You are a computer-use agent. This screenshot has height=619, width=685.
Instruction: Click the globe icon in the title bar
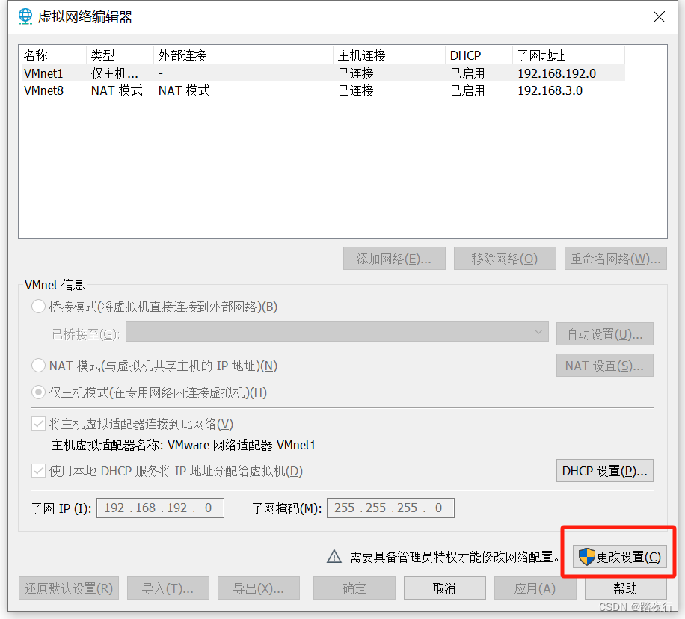(25, 16)
